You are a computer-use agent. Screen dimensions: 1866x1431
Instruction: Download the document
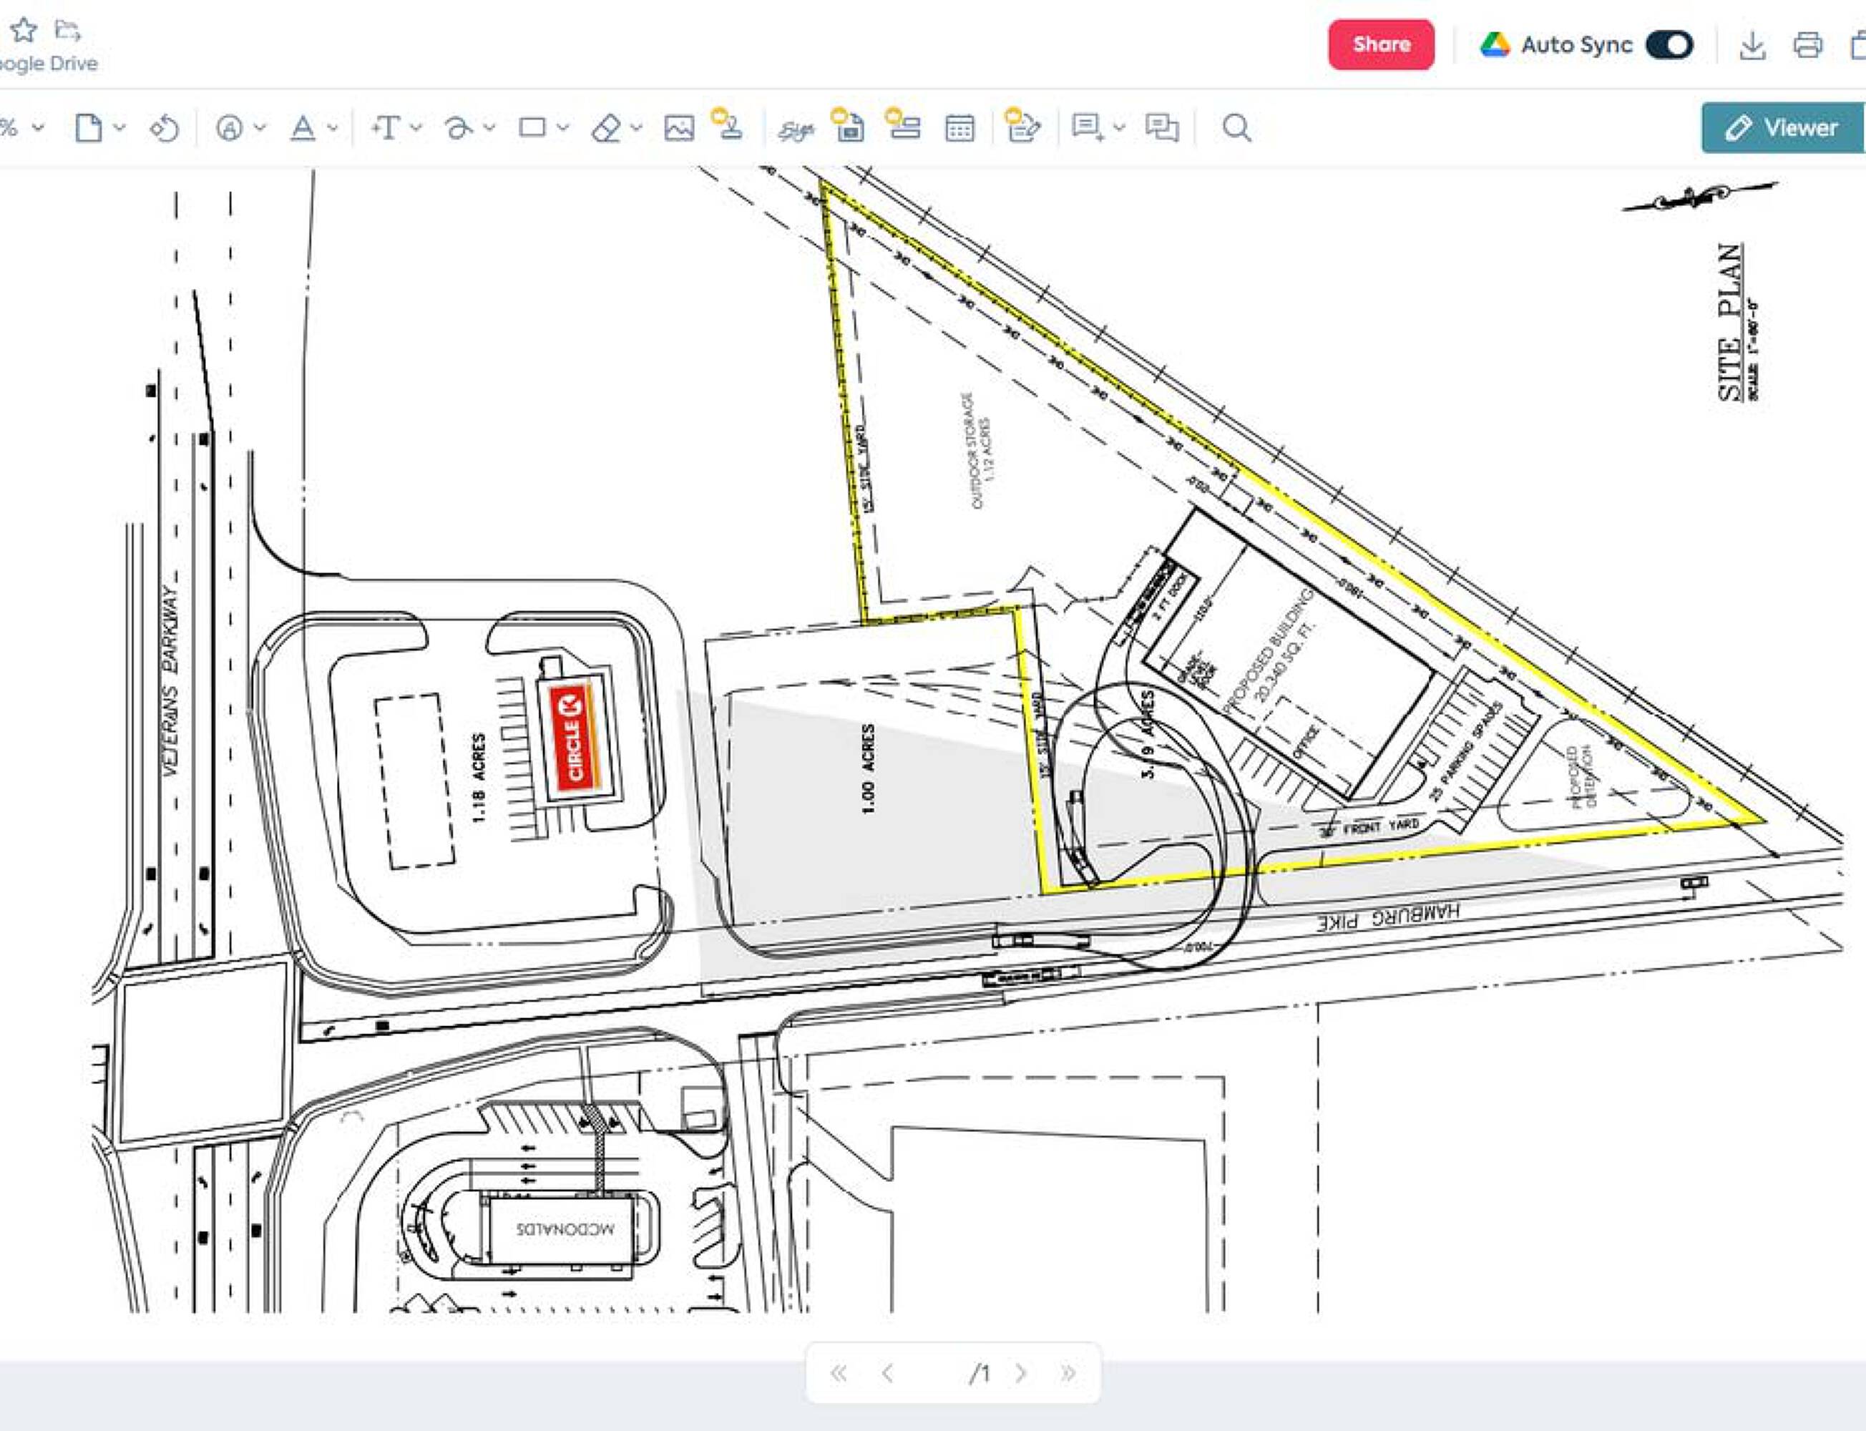[x=1752, y=45]
